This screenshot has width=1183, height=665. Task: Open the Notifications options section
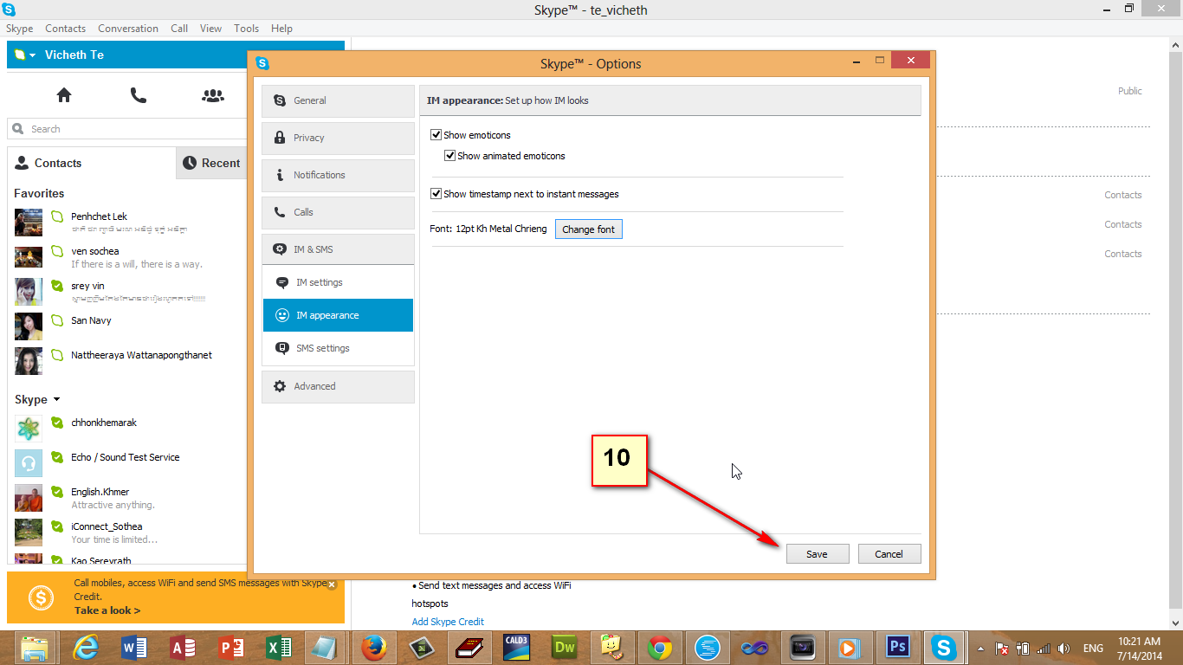[x=338, y=175]
